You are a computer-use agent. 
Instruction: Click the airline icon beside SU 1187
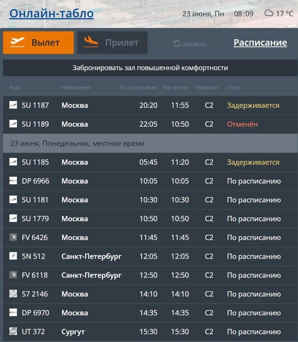coord(13,105)
